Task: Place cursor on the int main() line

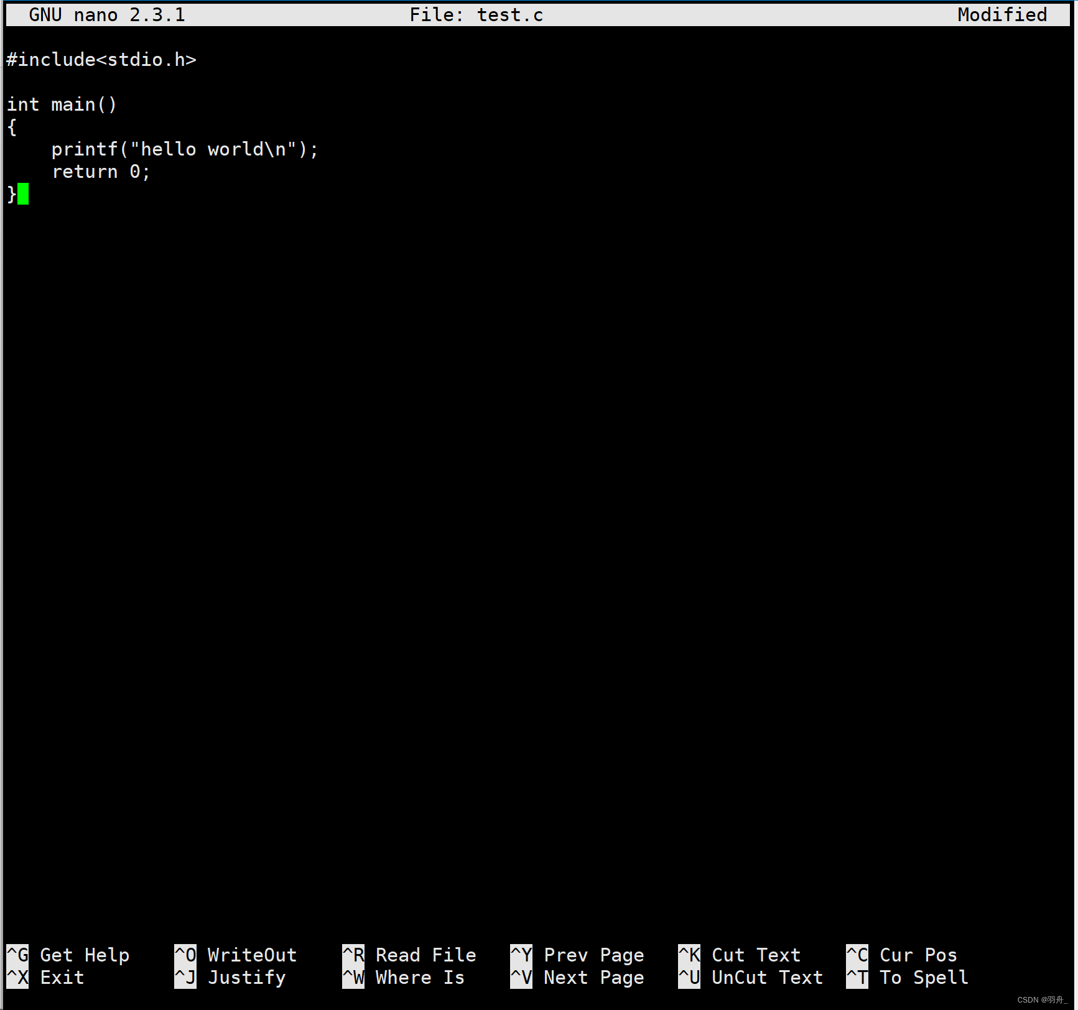Action: pos(62,104)
